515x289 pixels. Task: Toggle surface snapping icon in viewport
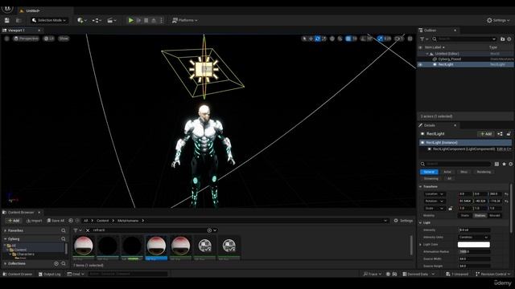coord(340,39)
